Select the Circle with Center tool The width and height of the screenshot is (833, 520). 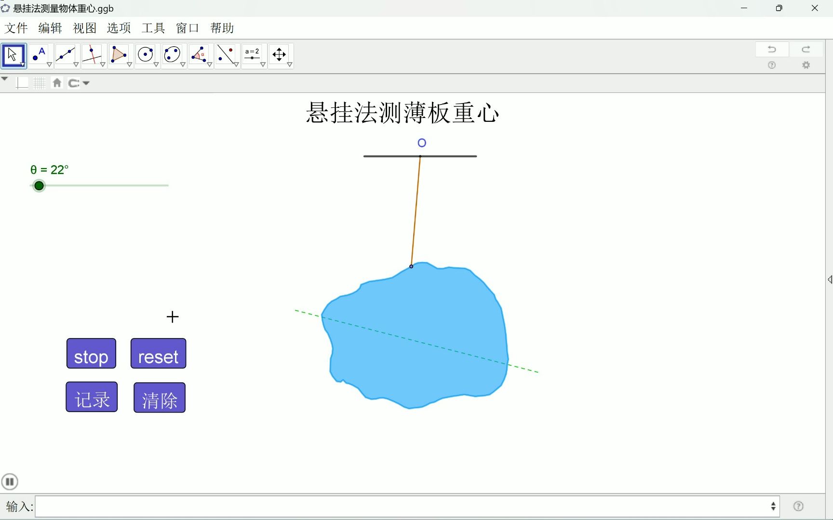[x=146, y=54]
